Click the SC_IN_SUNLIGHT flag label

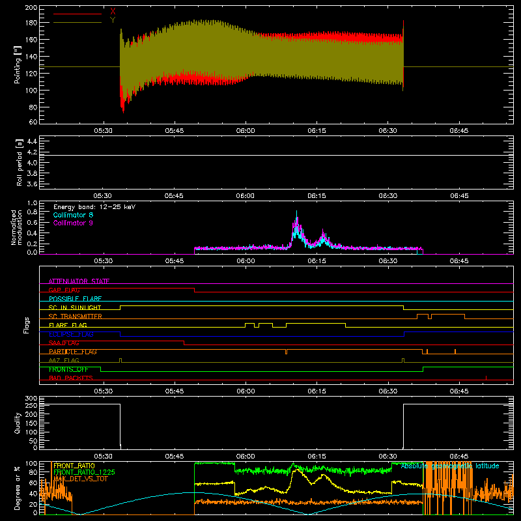[75, 307]
